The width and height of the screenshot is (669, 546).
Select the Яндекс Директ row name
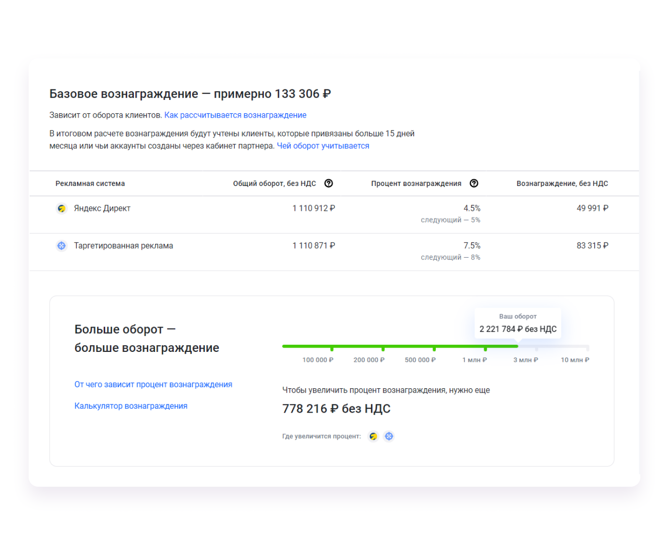pos(102,208)
